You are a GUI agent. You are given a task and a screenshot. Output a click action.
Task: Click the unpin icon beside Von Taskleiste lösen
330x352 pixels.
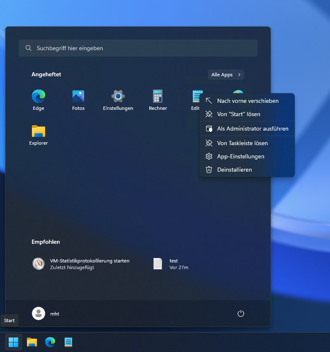[x=209, y=143]
